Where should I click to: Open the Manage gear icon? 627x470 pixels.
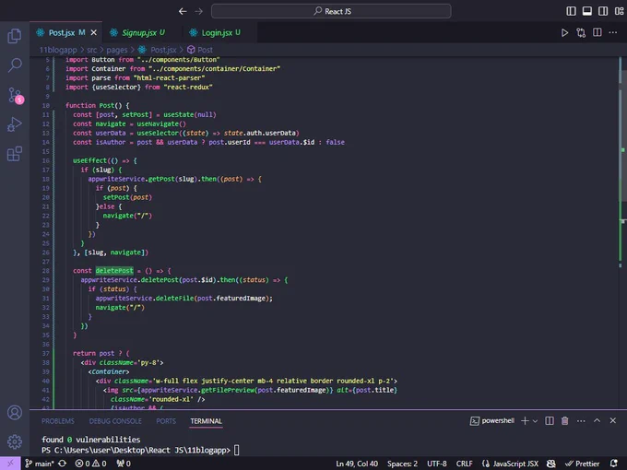[x=15, y=441]
